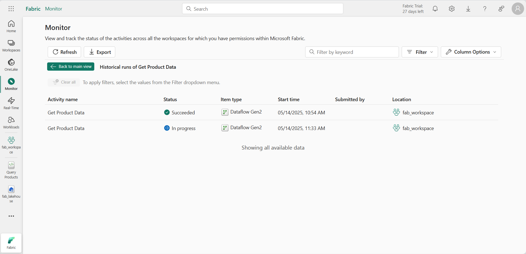Expand the Column Options dropdown

click(471, 52)
